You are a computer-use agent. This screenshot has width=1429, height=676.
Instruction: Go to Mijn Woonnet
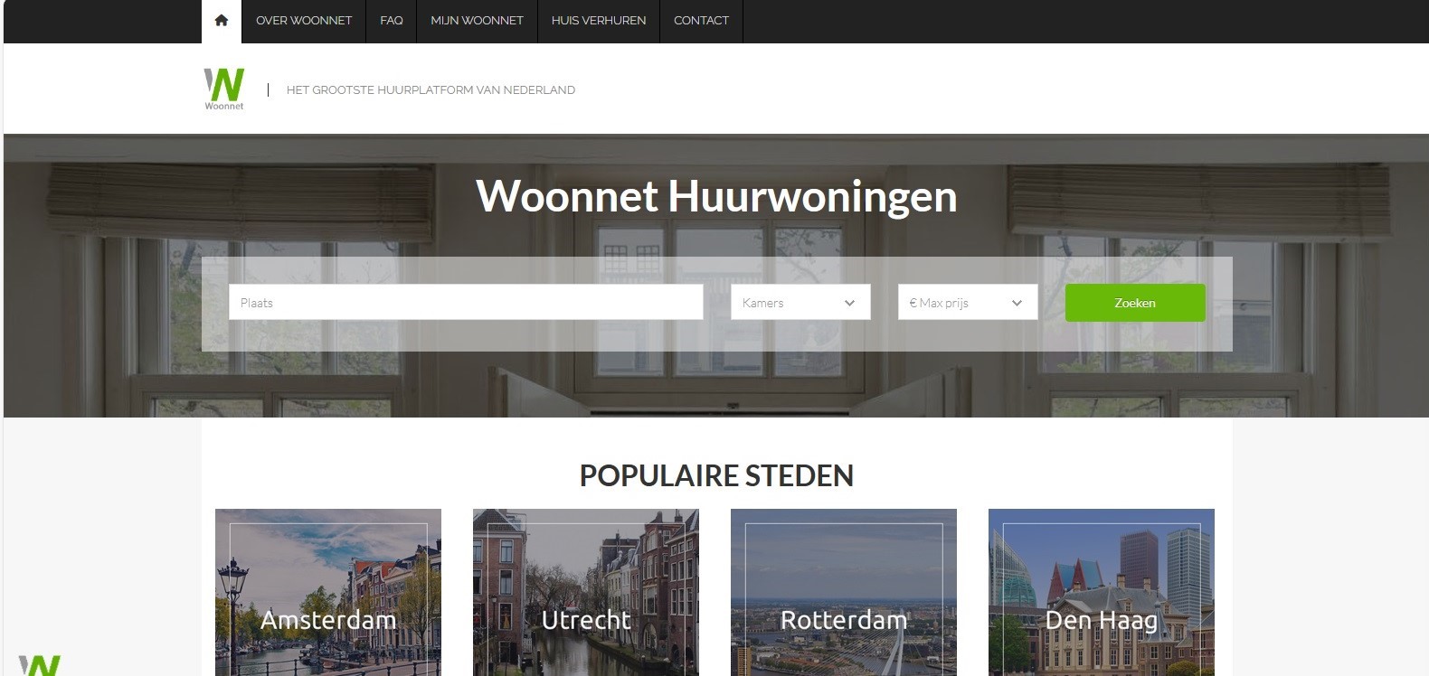point(478,21)
